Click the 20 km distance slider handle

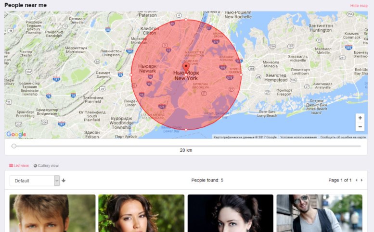[14, 146]
